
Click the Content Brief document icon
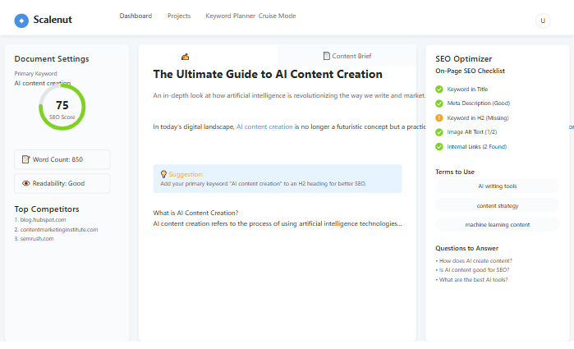327,57
